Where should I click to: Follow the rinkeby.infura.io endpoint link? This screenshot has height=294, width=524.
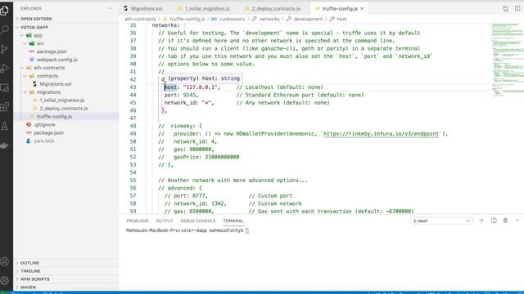(381, 134)
